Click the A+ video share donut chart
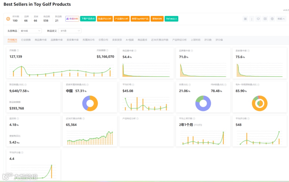 [260, 103]
